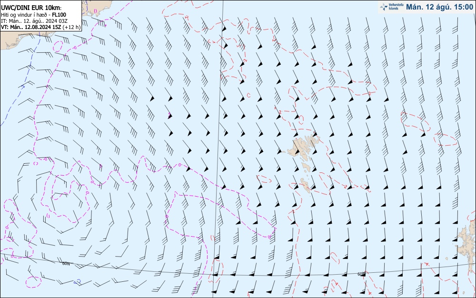Viewport: 476px width, 298px height.
Task: Click the title UWC/DINI EUR 10km
Action: [x=31, y=8]
